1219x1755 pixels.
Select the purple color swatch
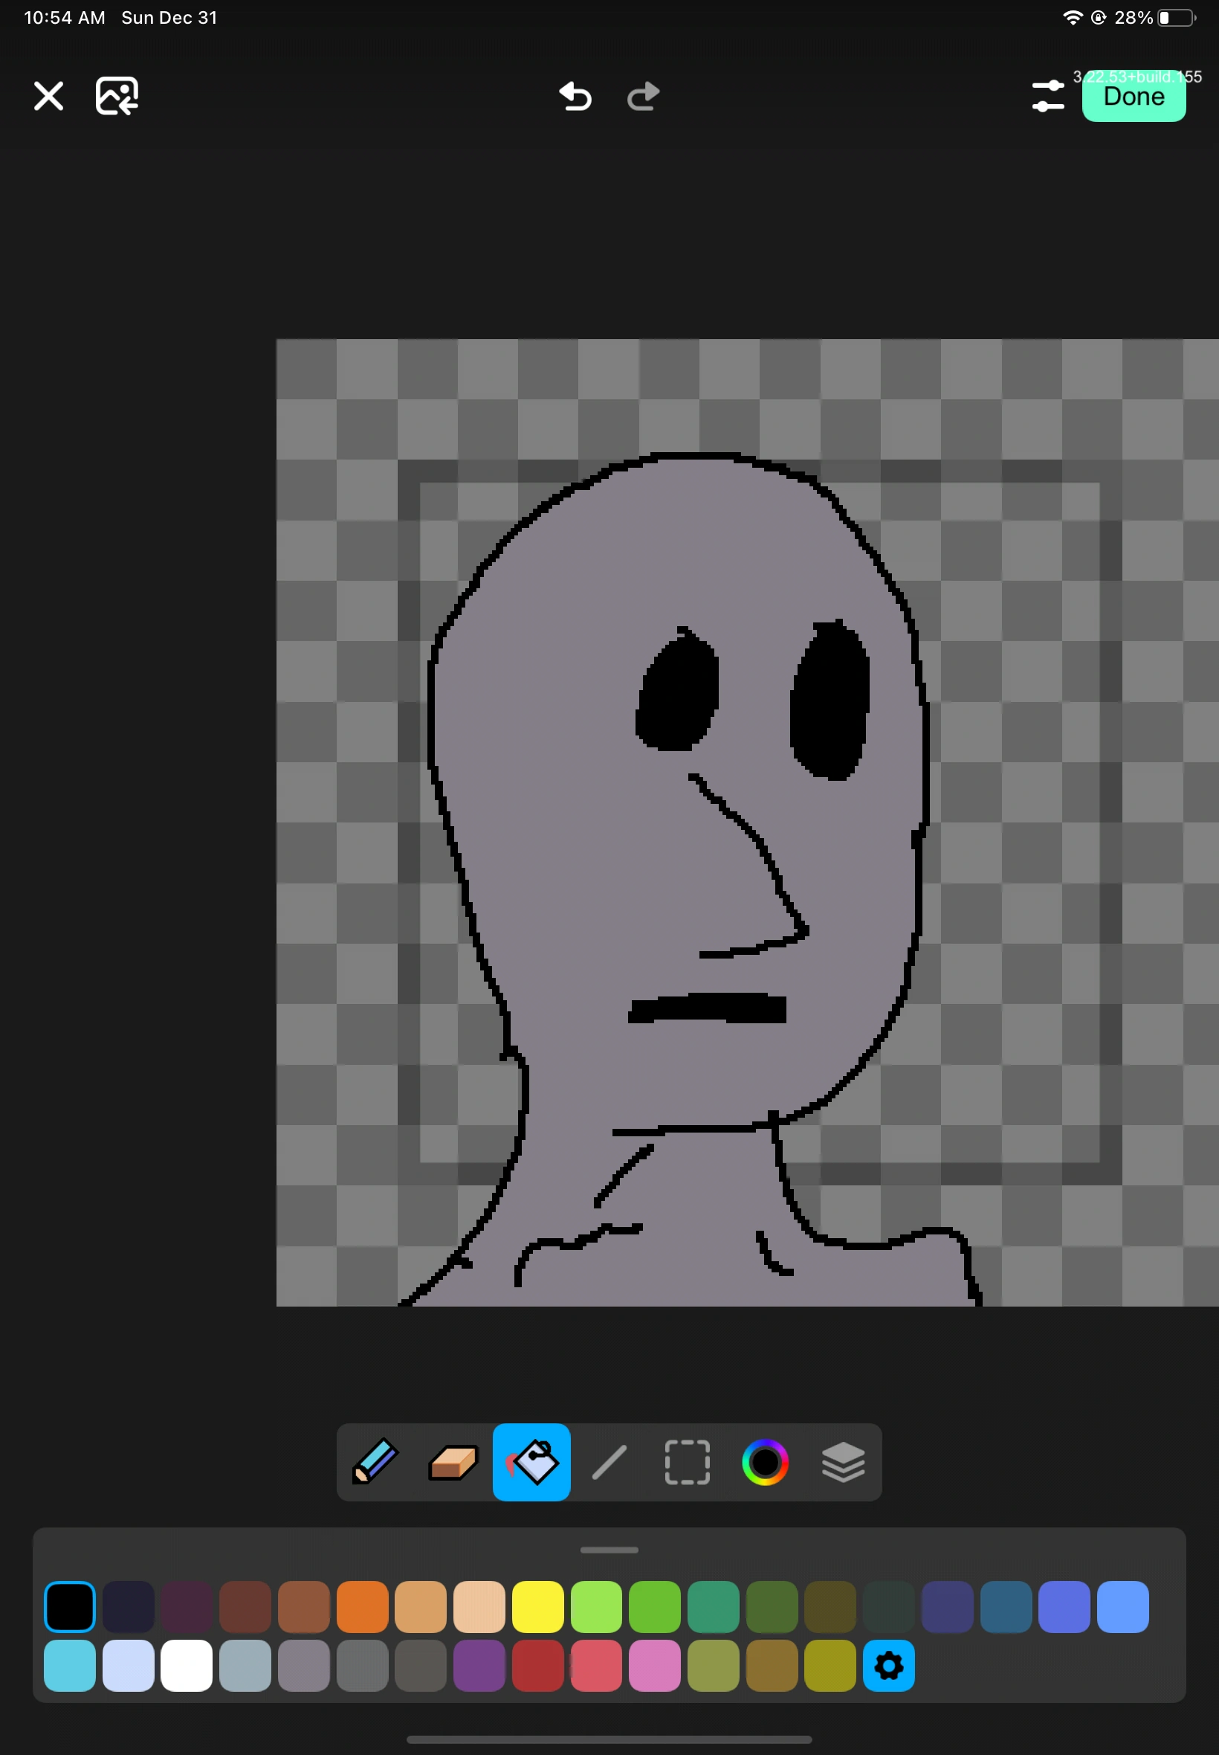tap(479, 1666)
